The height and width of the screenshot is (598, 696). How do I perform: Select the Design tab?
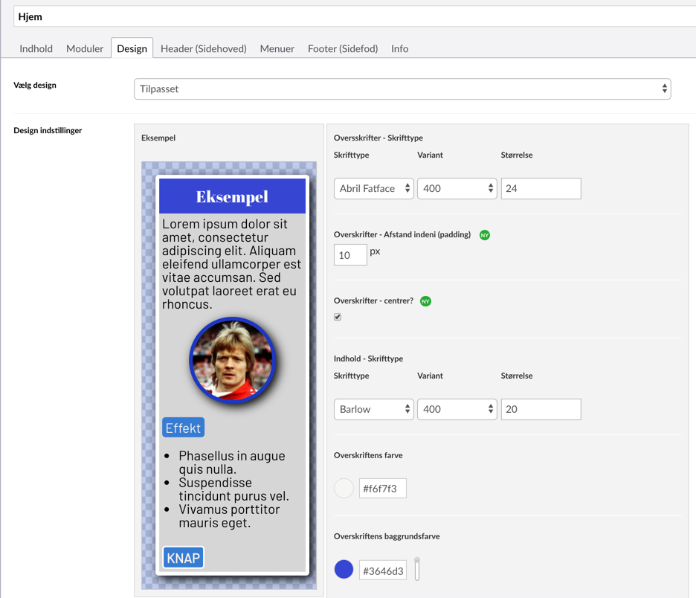coord(132,48)
